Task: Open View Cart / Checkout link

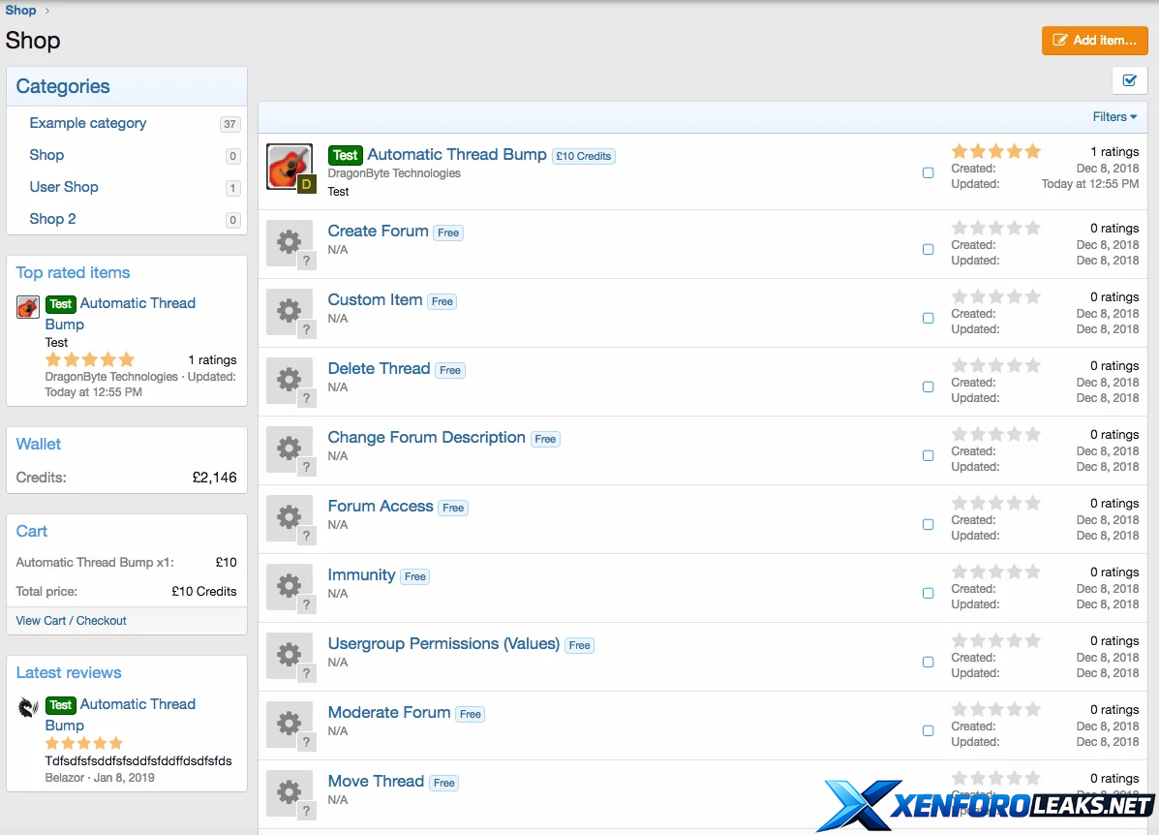Action: point(72,621)
